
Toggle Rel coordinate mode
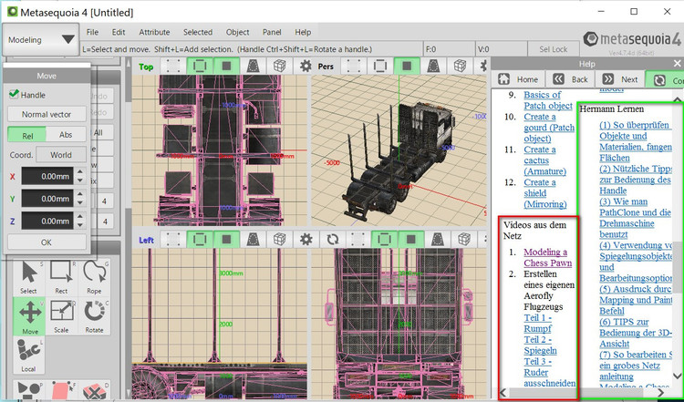pos(27,134)
